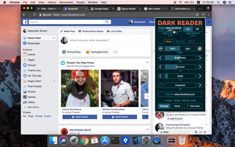Screen dimensions: 235x147
Task: Click the Brightness slider bar
Action: point(180,58)
